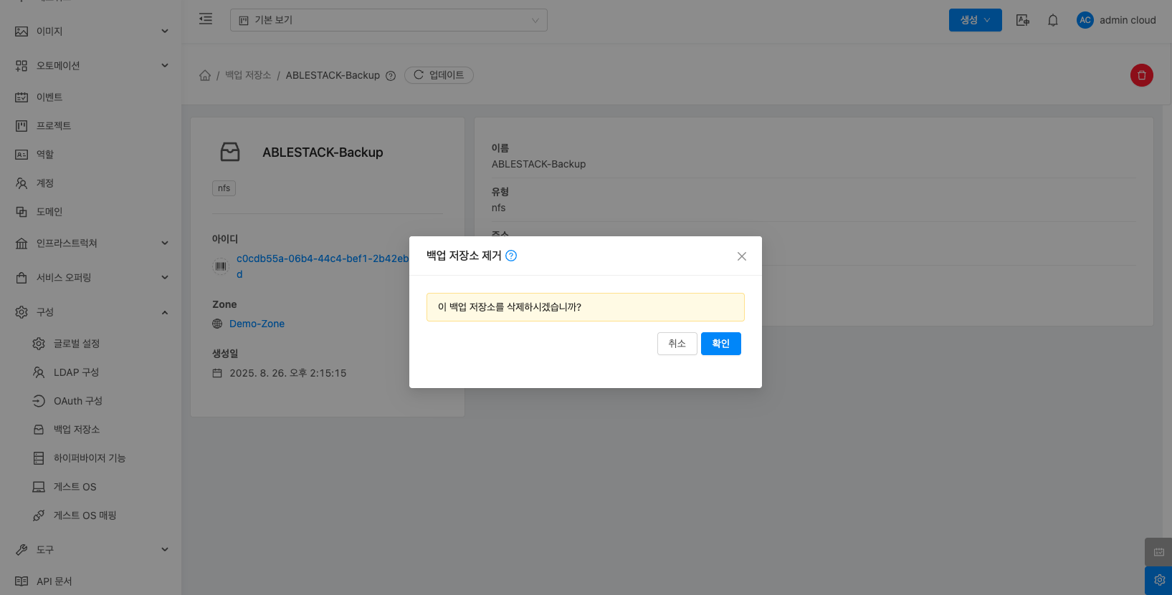1172x595 pixels.
Task: Cancel deletion with the 취소 button
Action: point(677,344)
